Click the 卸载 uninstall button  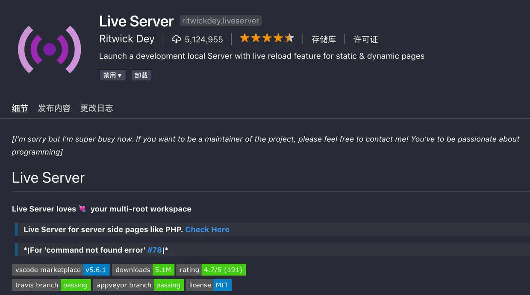(x=141, y=75)
